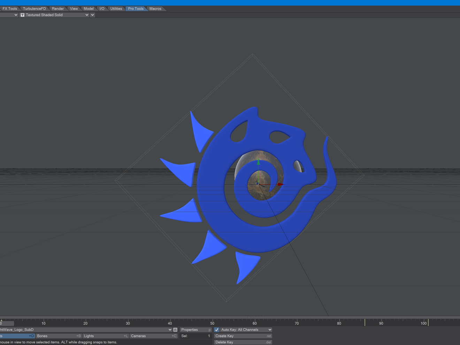Select the Utilities tab
460x345 pixels.
tap(116, 9)
